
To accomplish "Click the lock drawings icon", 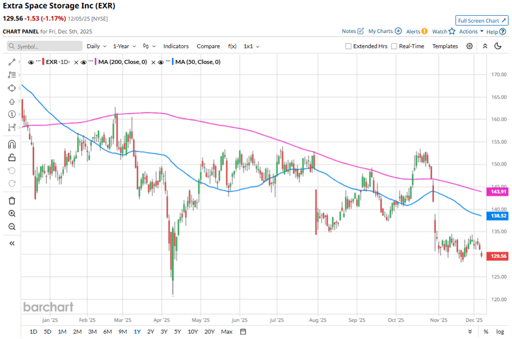I will (12, 158).
